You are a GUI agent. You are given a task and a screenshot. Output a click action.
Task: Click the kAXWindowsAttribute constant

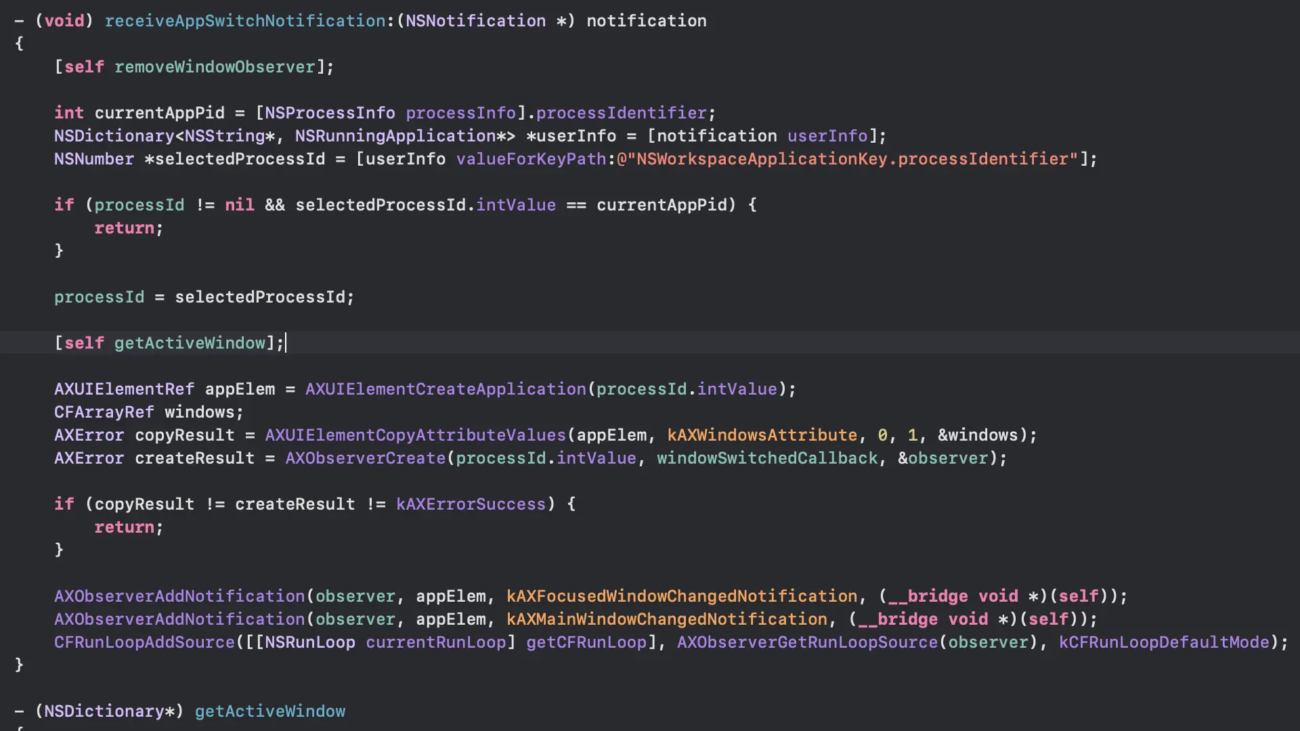762,435
